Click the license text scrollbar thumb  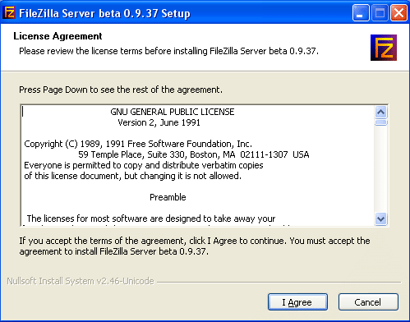(x=381, y=122)
